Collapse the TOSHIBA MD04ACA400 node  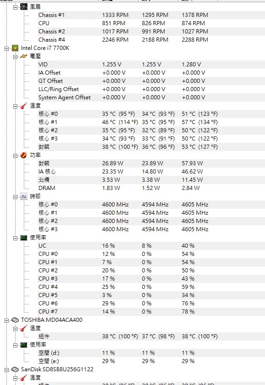coord(7,320)
